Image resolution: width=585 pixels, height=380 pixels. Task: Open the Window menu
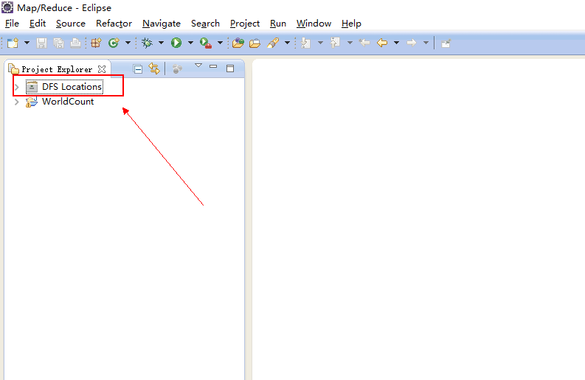(x=314, y=24)
